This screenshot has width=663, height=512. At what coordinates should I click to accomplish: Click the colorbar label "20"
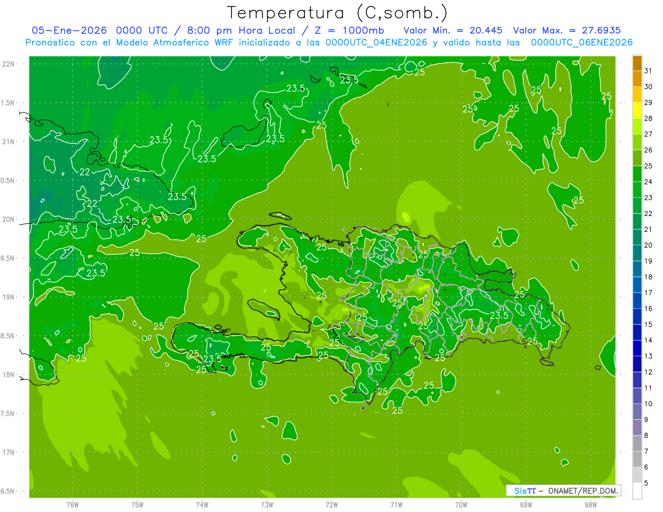(649, 245)
